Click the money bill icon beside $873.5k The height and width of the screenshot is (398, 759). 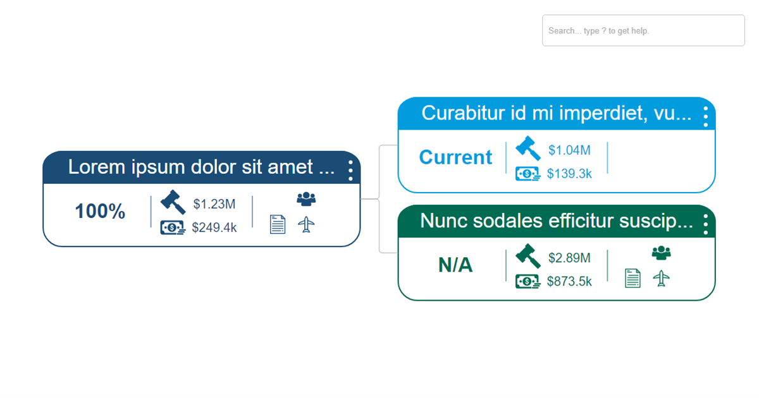point(528,282)
